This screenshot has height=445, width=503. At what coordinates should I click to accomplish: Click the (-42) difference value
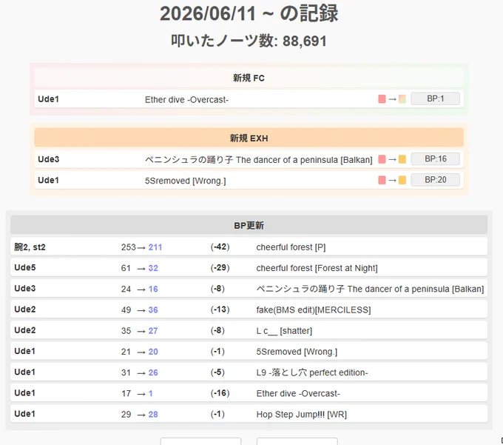click(220, 247)
